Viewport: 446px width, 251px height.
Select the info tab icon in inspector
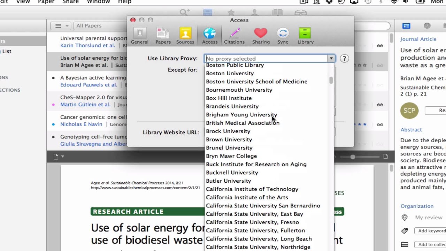point(427,26)
